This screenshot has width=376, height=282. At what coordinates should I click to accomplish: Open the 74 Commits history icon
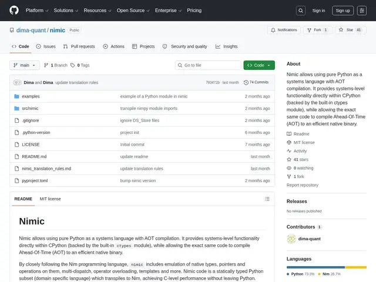(246, 82)
